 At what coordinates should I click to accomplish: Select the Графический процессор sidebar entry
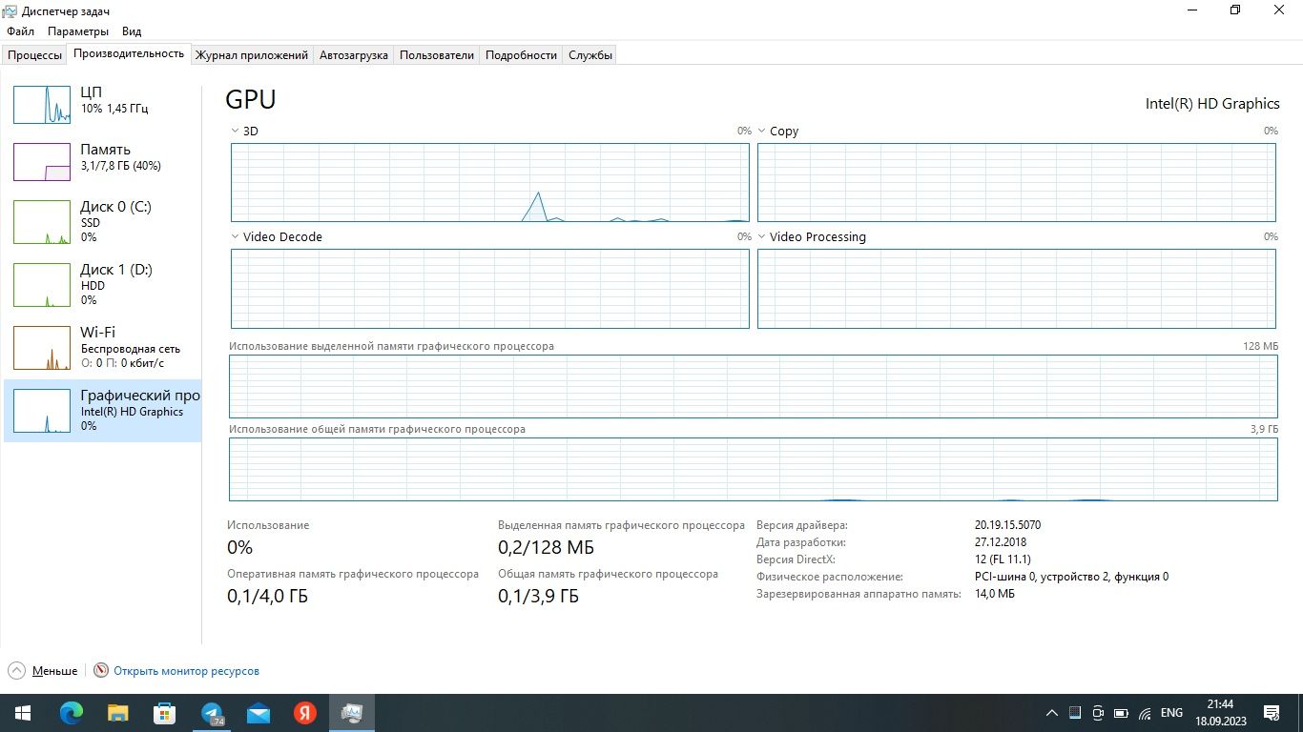[x=103, y=411]
